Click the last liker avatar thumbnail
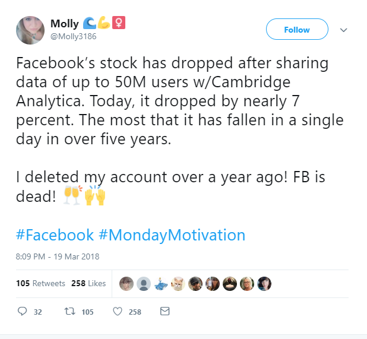367x339 pixels. point(264,284)
